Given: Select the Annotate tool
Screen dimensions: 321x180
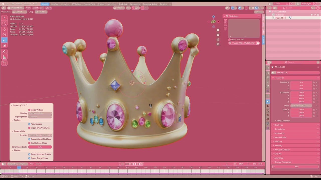Looking at the screenshot, I should tap(4, 51).
